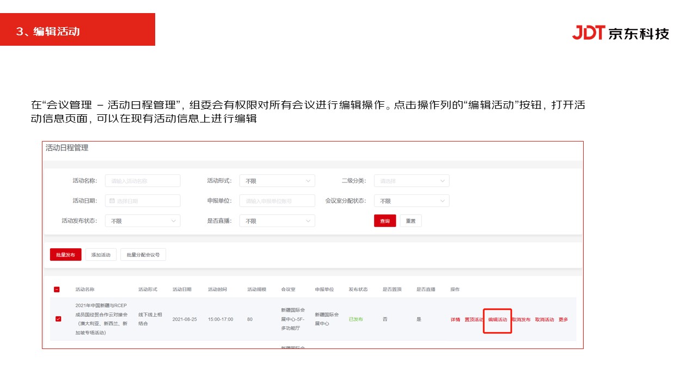Click the 申报单位 input field
This screenshot has width=697, height=392.
pos(277,201)
